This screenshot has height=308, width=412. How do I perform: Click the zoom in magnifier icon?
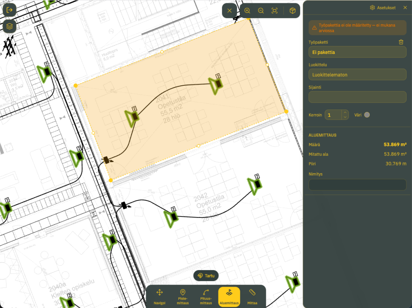click(247, 10)
